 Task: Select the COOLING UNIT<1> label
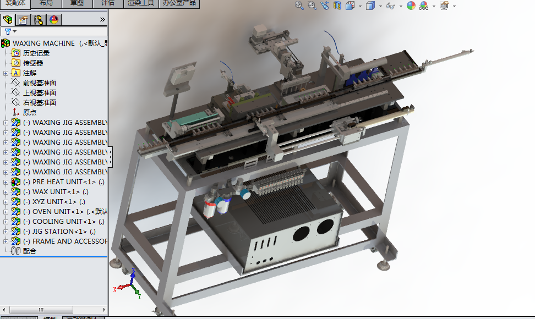(64, 221)
